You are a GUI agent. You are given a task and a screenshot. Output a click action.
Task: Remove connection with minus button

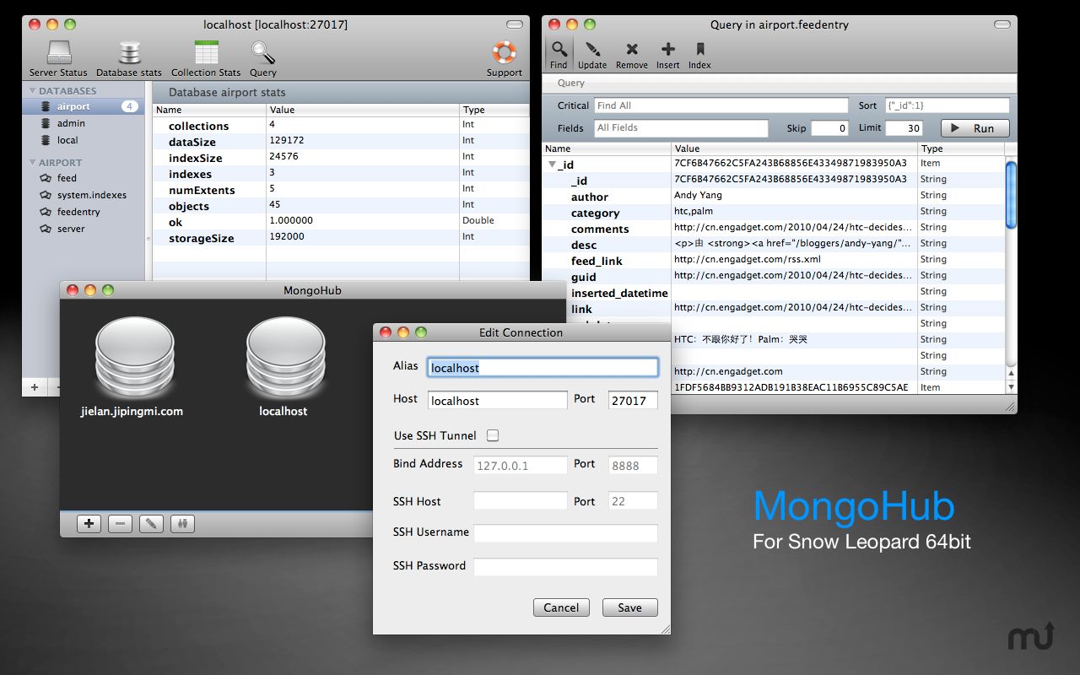[120, 524]
